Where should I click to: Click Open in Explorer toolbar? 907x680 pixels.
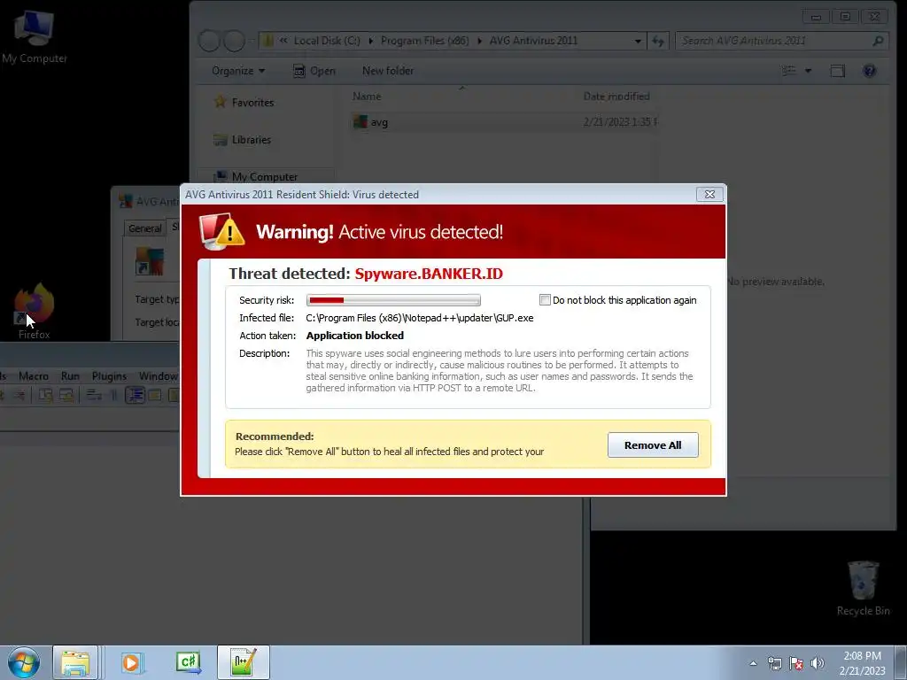click(314, 71)
